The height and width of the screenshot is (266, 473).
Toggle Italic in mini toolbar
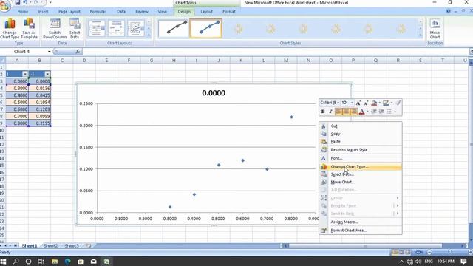(330, 112)
